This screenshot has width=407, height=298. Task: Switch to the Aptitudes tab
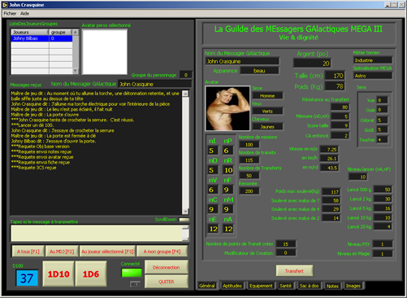232,286
